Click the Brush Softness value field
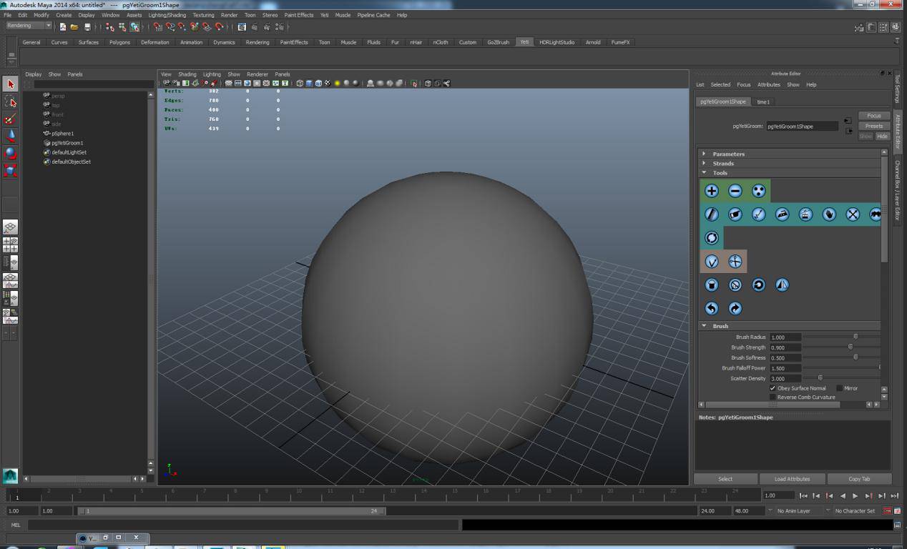907x549 pixels. pyautogui.click(x=785, y=357)
